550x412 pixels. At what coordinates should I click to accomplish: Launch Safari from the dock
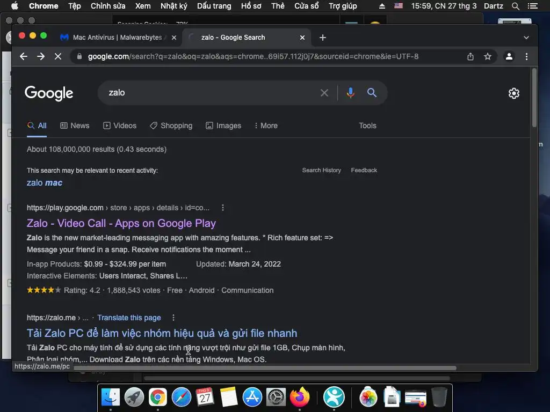coord(182,398)
